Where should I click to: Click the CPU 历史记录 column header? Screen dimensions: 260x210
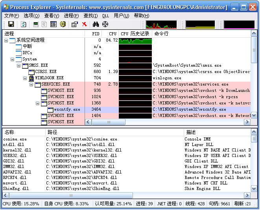tap(135, 34)
